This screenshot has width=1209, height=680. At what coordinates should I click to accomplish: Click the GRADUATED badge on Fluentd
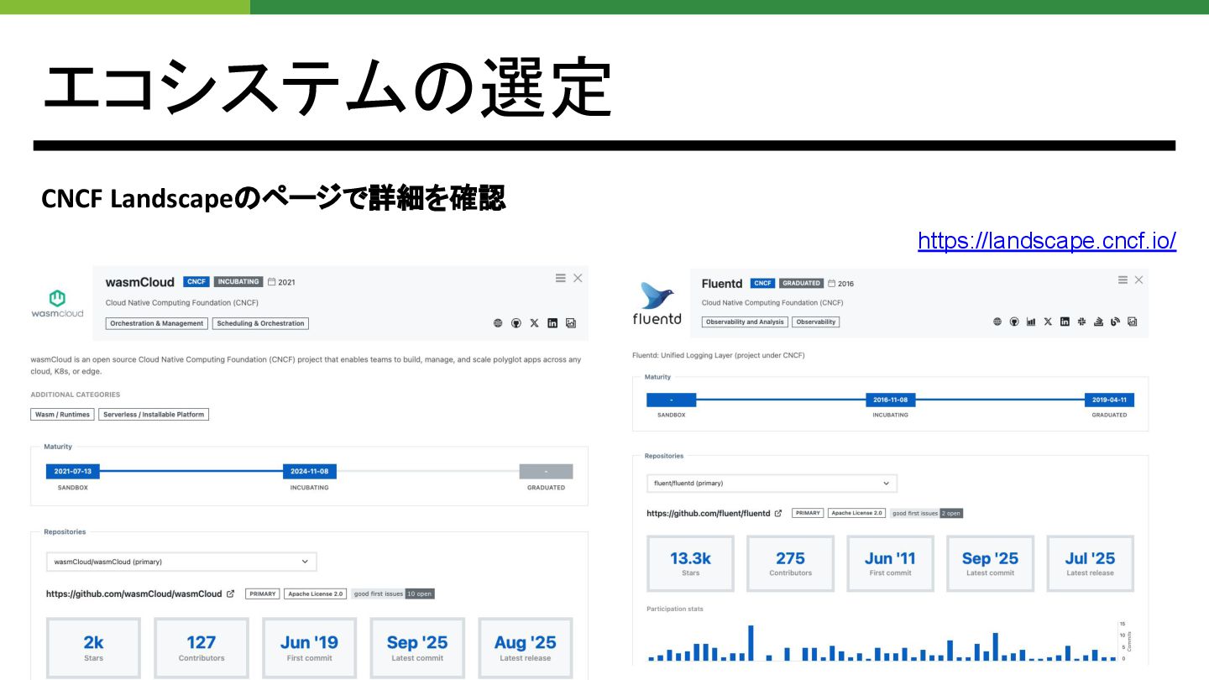click(801, 284)
